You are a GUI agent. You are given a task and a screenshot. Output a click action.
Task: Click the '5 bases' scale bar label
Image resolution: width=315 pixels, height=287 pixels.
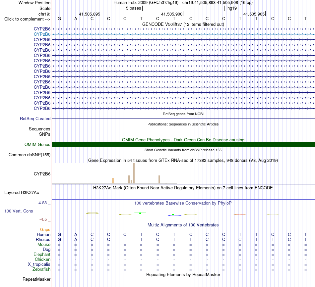[x=133, y=8]
